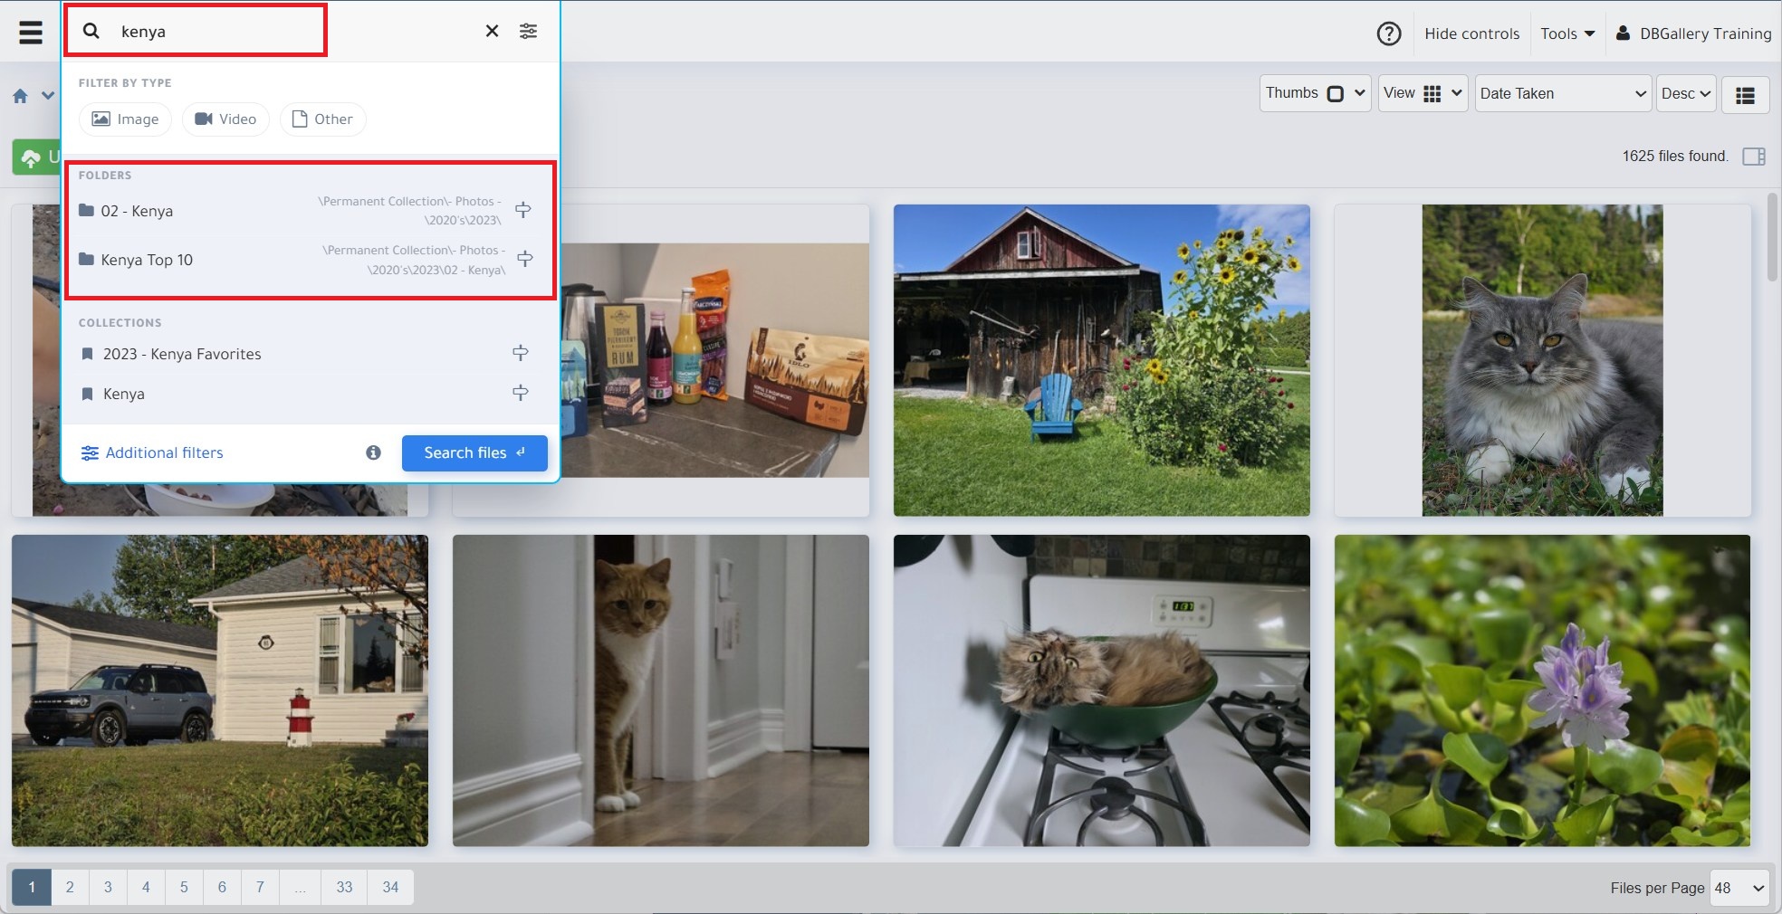This screenshot has width=1782, height=914.
Task: Filter results by Image type
Action: pos(125,119)
